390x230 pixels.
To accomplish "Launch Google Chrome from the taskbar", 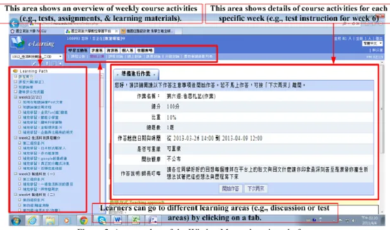I will (84, 220).
